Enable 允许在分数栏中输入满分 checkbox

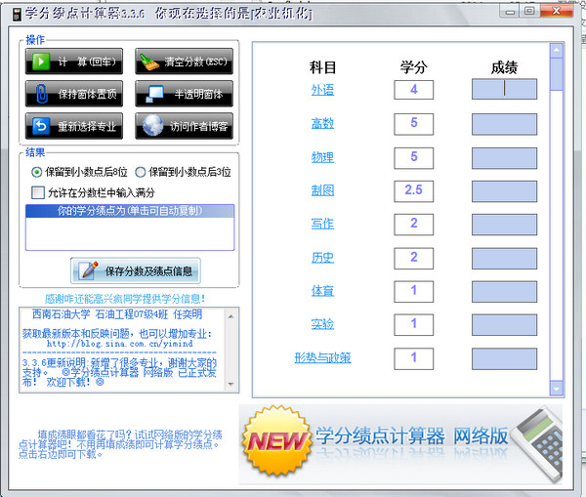[x=38, y=192]
